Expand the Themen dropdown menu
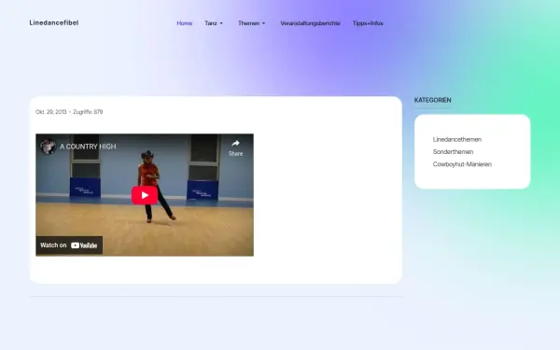Screen dimensions: 560x350 (x=251, y=23)
